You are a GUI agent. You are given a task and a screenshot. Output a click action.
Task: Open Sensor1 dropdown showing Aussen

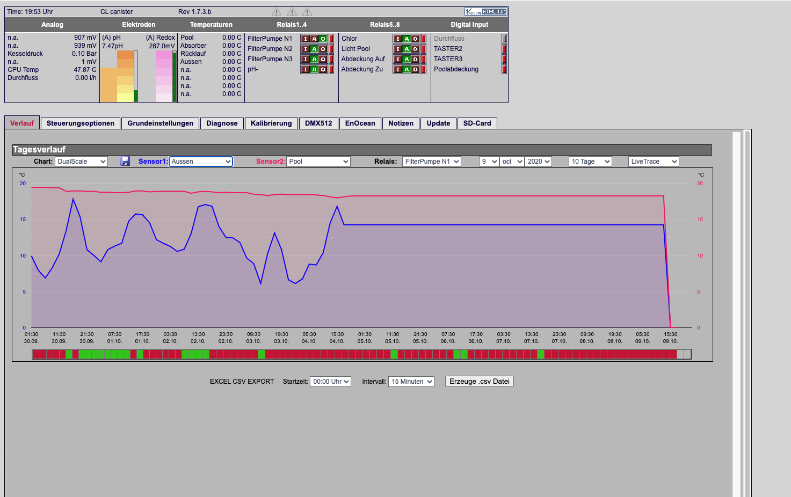pos(201,162)
